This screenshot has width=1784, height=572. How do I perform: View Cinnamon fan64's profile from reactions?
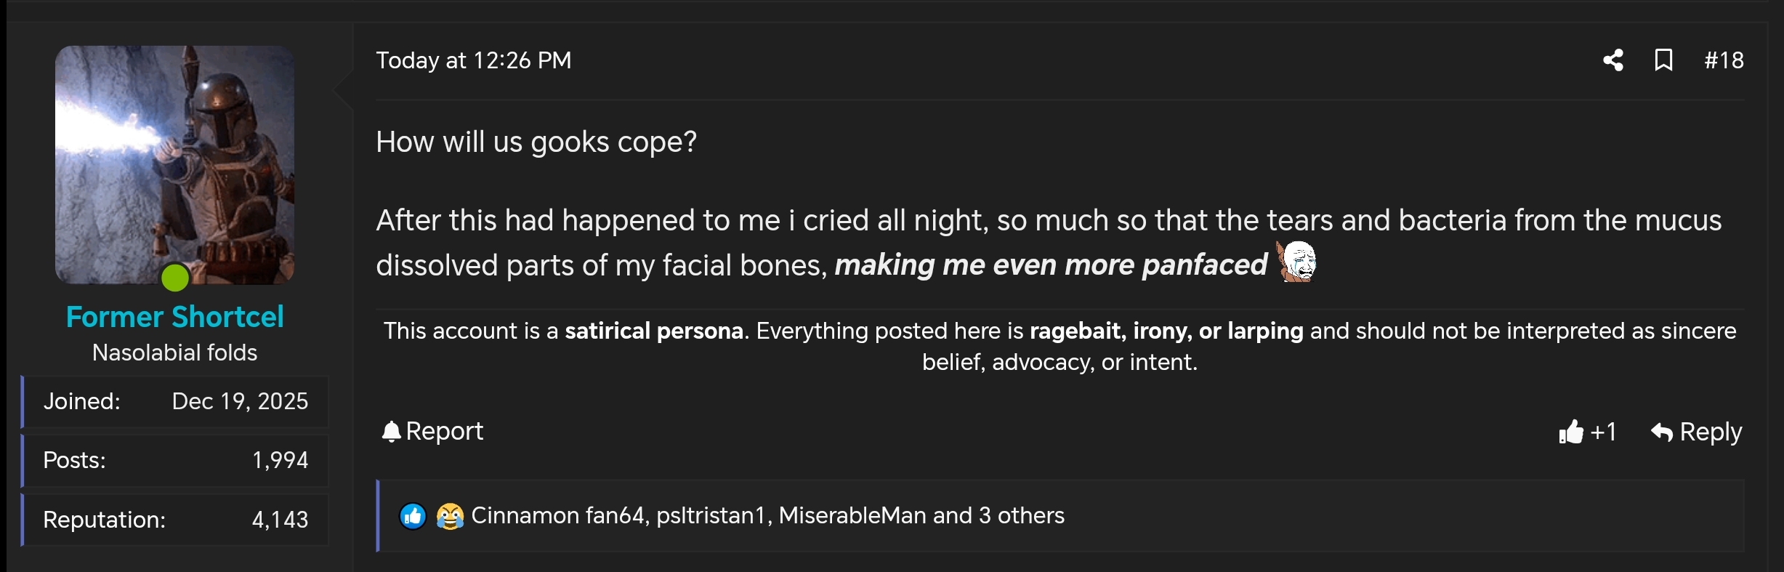pyautogui.click(x=557, y=516)
